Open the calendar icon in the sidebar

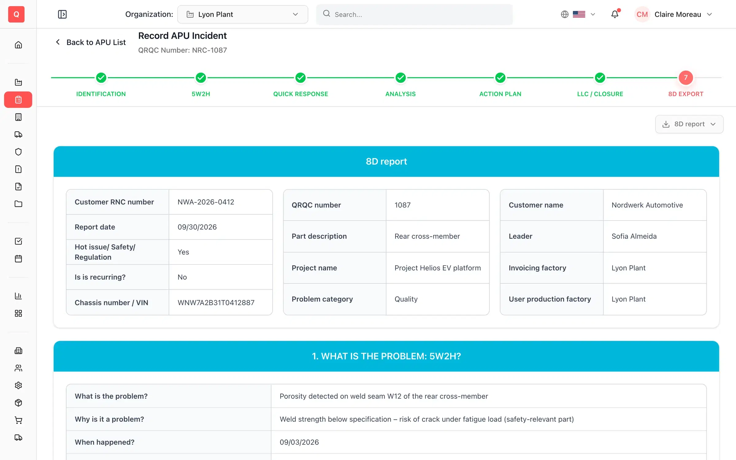[x=18, y=259]
